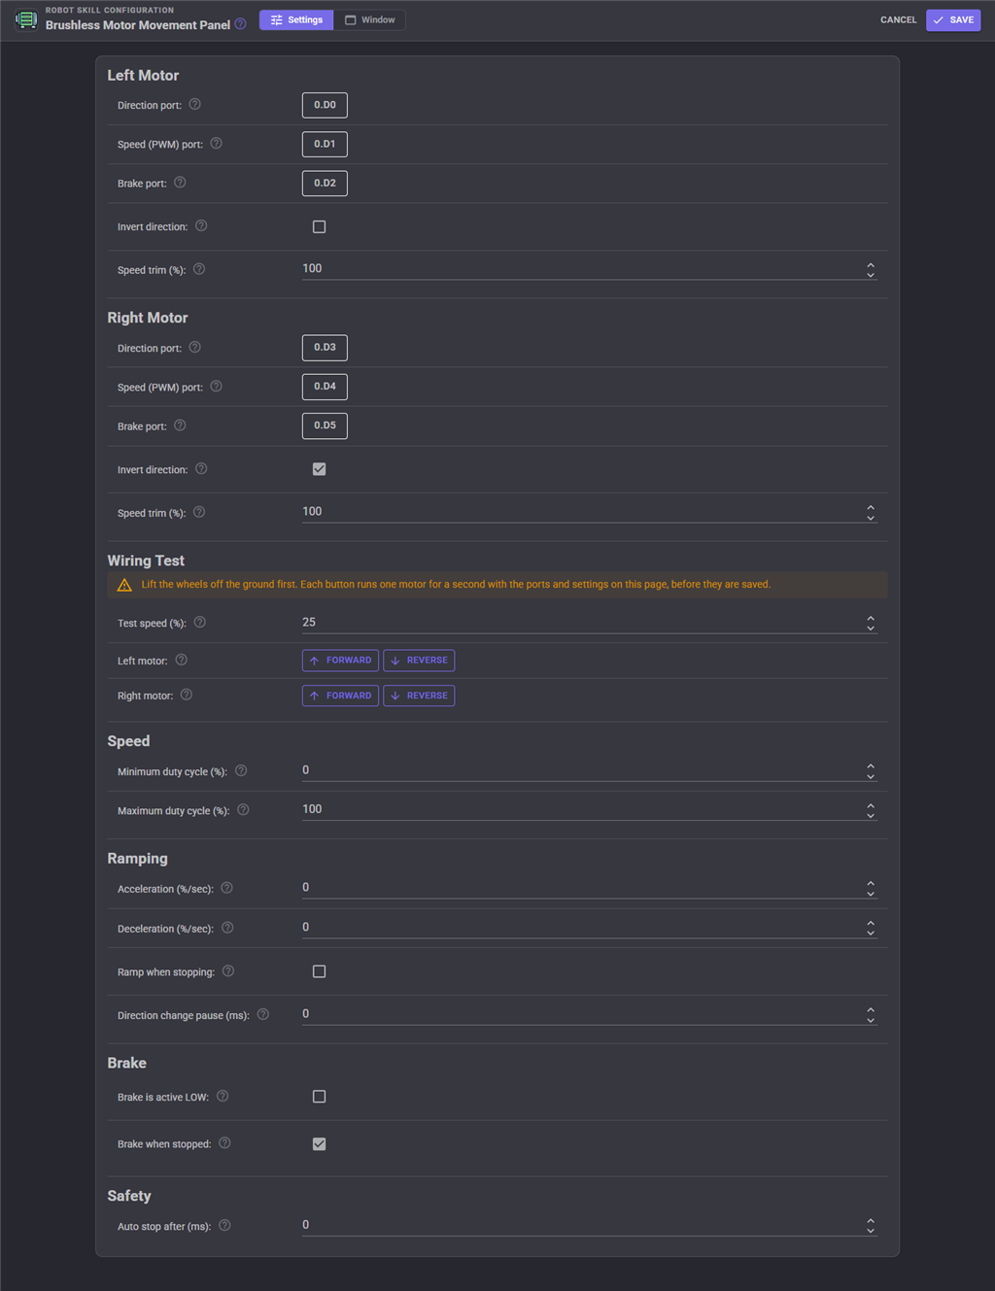The image size is (995, 1291).
Task: Adjust Acceleration stepper arrows
Action: [x=871, y=888]
